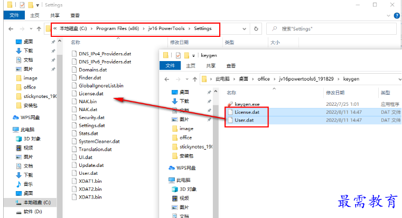The image size is (402, 218).
Task: Sort by 名称 column in Settings window
Action: tap(76, 42)
